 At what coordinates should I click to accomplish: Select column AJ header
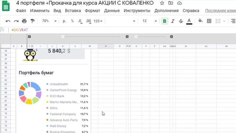[x=206, y=46]
